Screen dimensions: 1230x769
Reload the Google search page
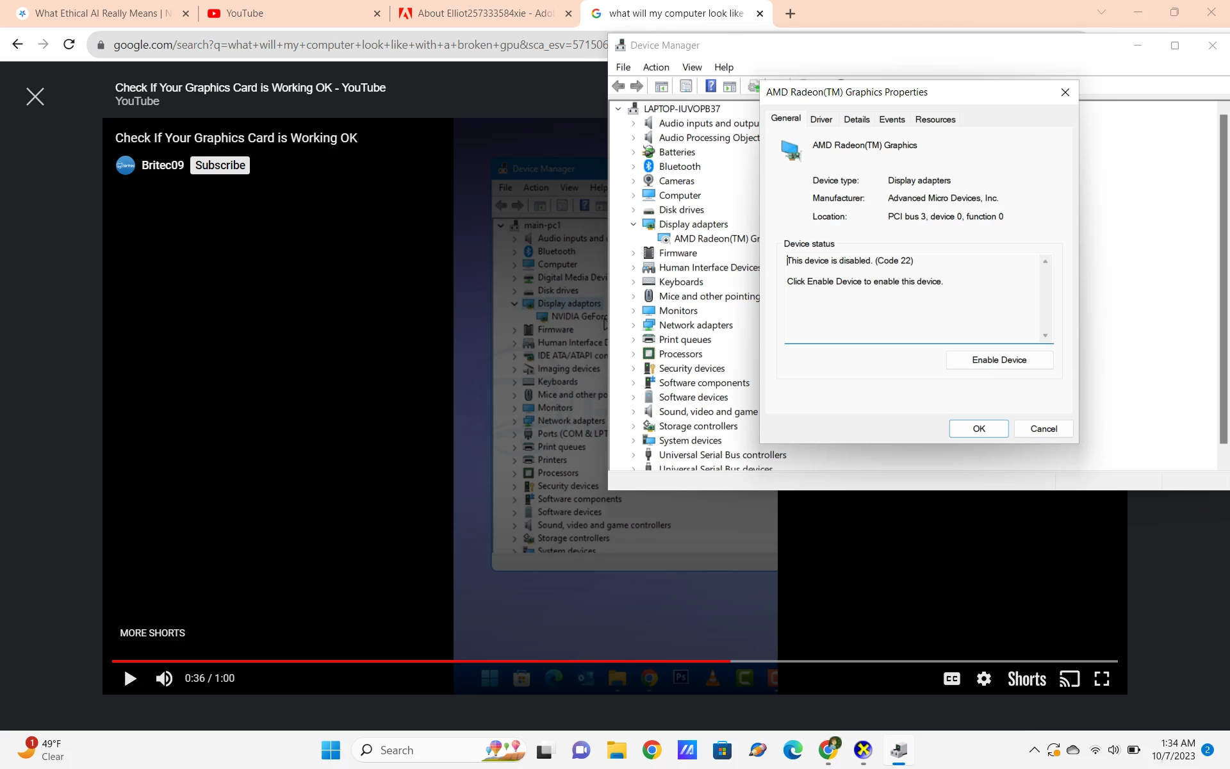click(69, 44)
